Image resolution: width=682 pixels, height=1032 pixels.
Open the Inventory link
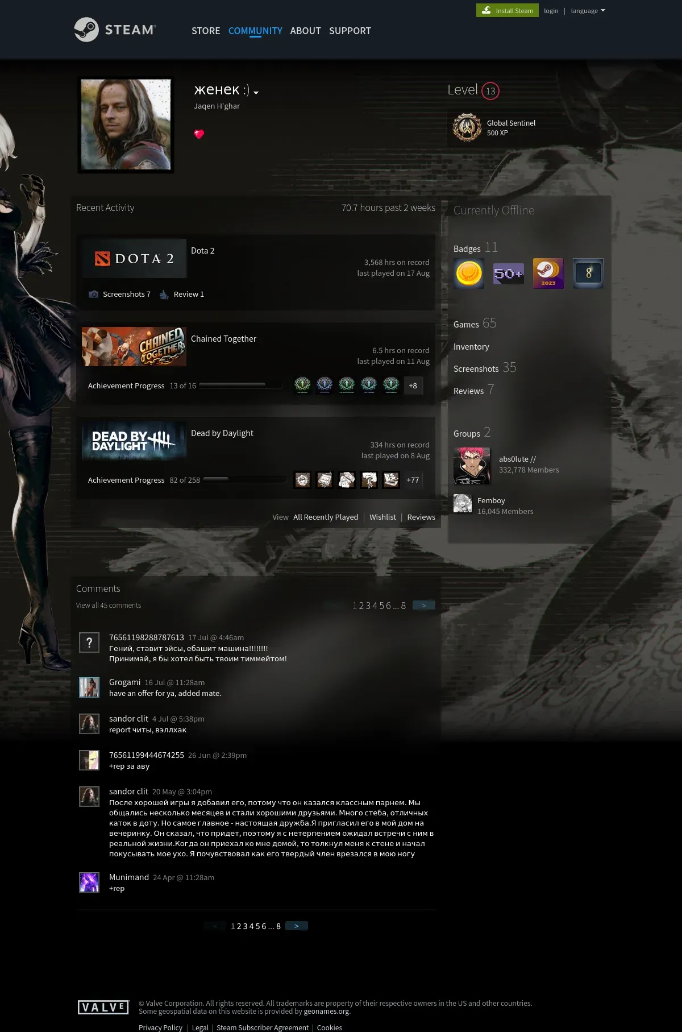(x=471, y=347)
